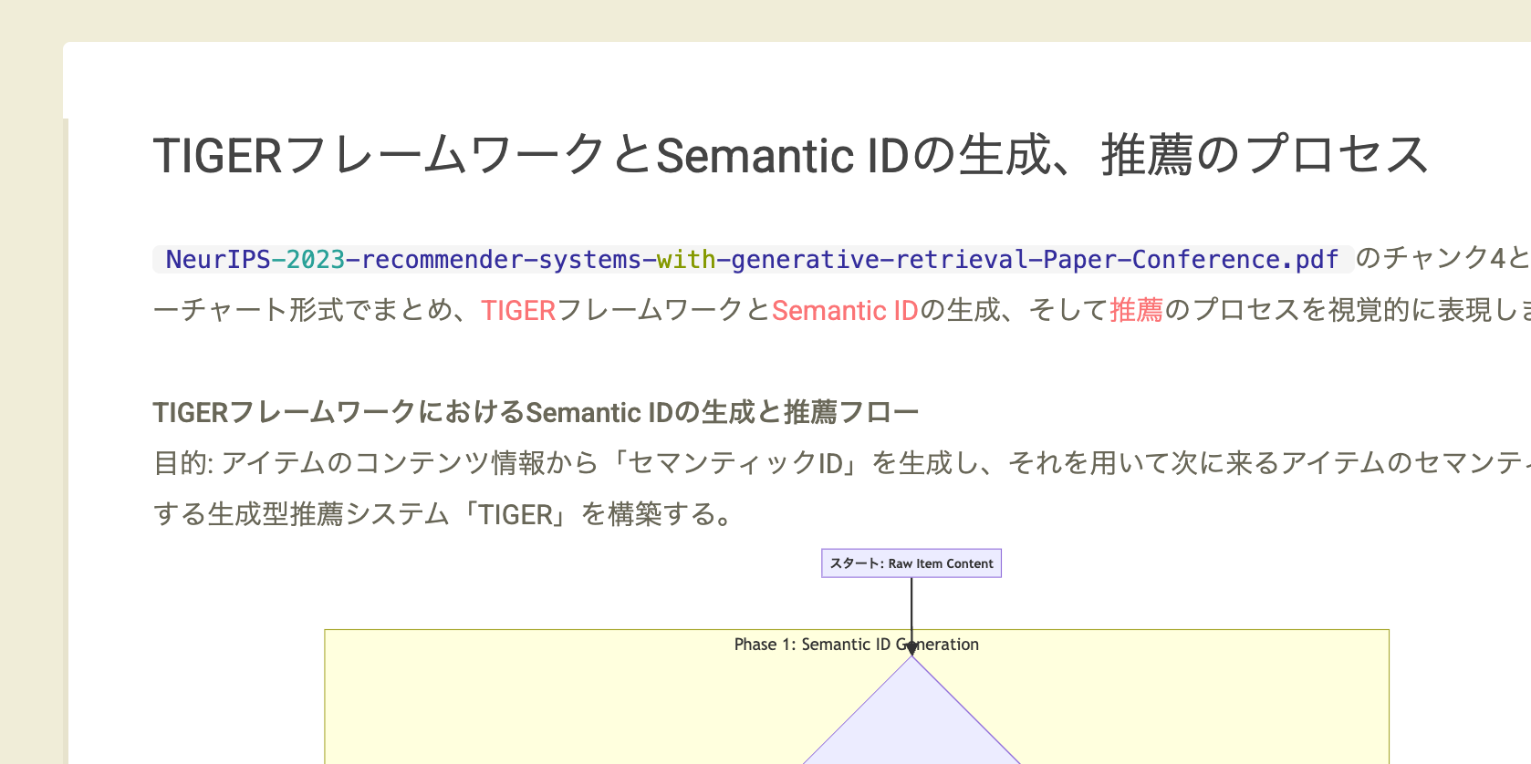The width and height of the screenshot is (1531, 764).
Task: Click the red highlighted word TIGER
Action: (x=518, y=311)
